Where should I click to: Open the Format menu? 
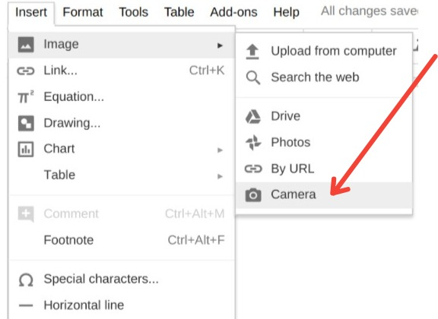(x=83, y=12)
